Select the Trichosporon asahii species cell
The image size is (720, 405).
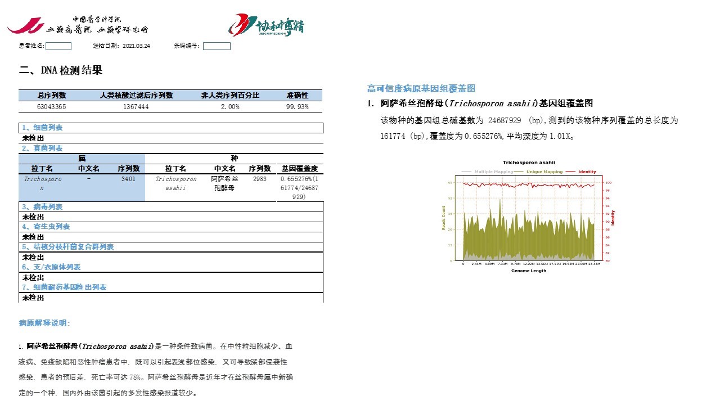click(x=176, y=183)
